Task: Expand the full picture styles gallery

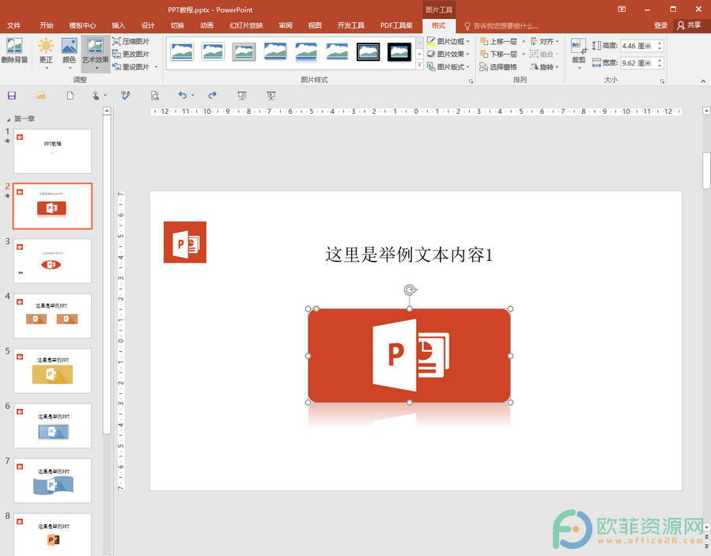Action: click(x=419, y=66)
